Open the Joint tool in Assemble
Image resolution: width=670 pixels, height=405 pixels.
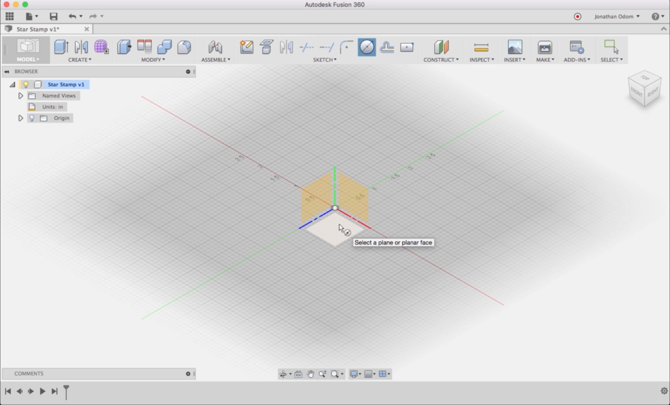[x=215, y=47]
